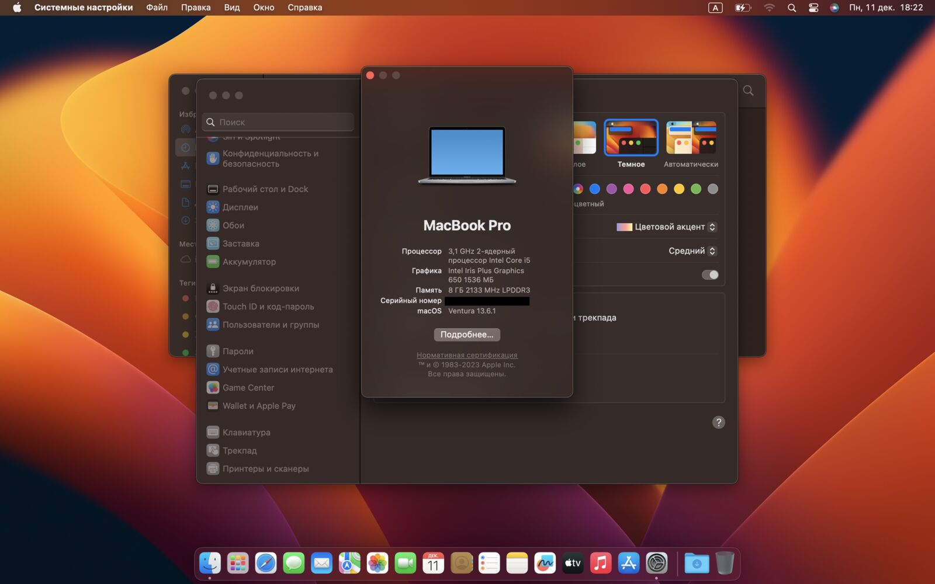Open the Цветовой акцент dropdown
935x584 pixels.
[x=711, y=227]
